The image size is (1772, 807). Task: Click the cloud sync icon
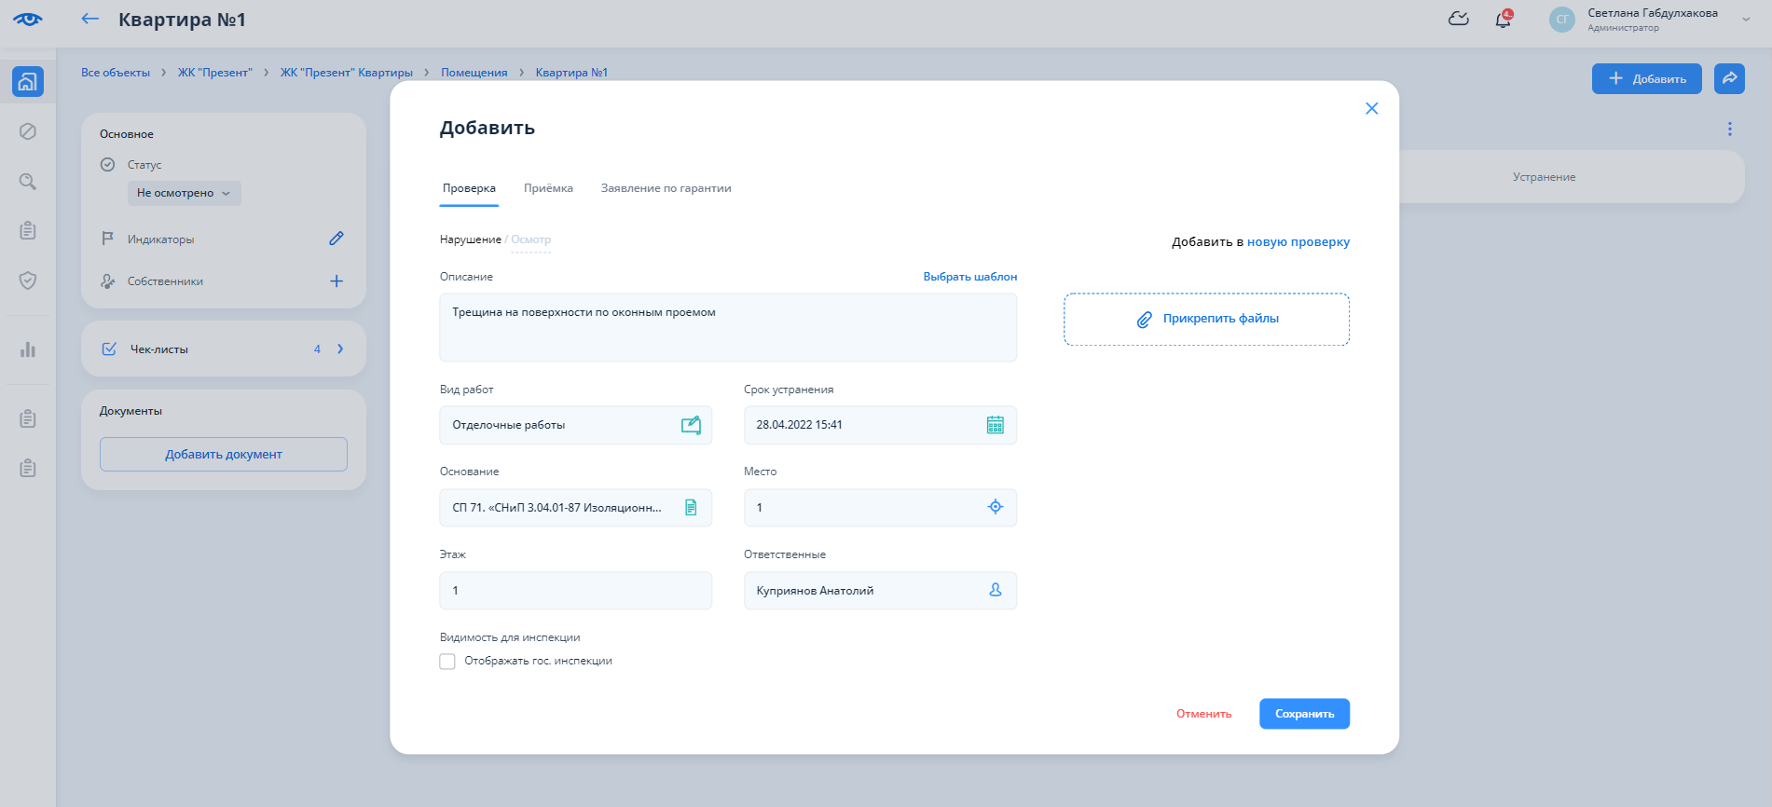[x=1458, y=20]
